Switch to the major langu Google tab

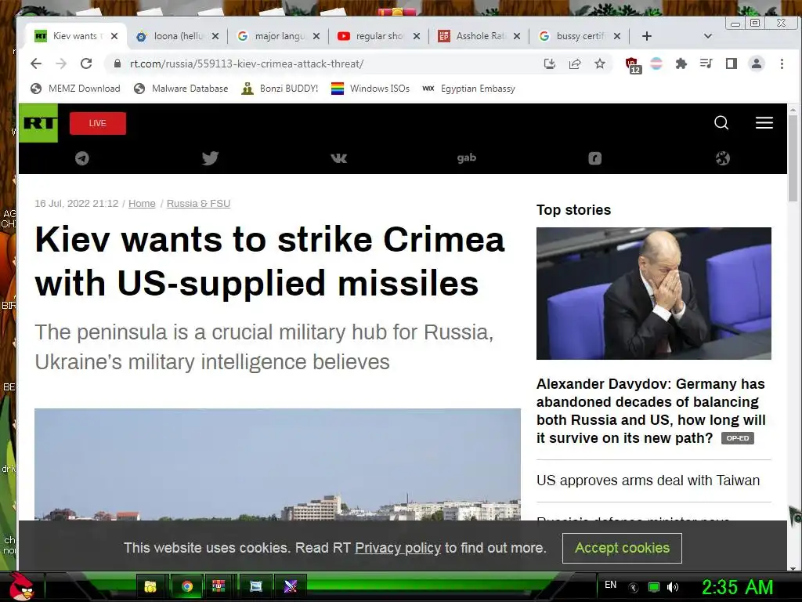tap(279, 36)
